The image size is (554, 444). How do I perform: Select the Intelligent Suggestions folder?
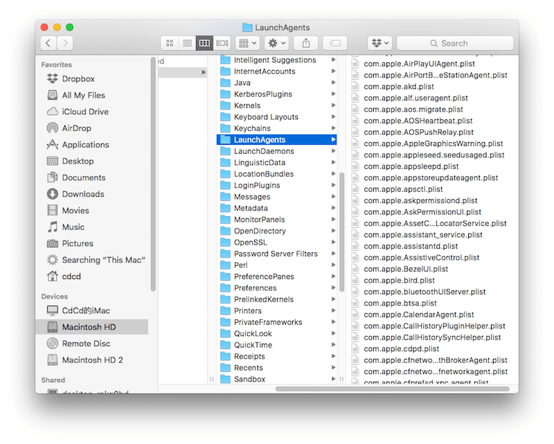276,60
